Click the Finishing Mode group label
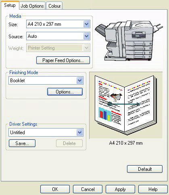 click(x=24, y=73)
